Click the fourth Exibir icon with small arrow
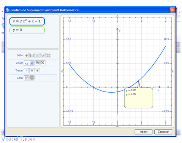Image resolution: width=182 pixels, height=143 pixels. [x=43, y=55]
